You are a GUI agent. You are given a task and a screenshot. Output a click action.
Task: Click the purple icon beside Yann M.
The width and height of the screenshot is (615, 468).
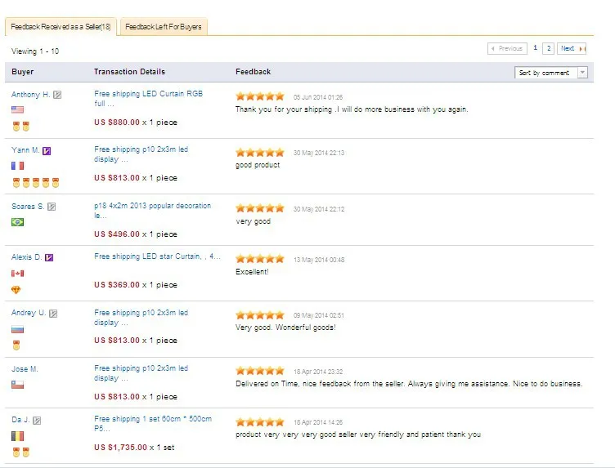coord(47,151)
